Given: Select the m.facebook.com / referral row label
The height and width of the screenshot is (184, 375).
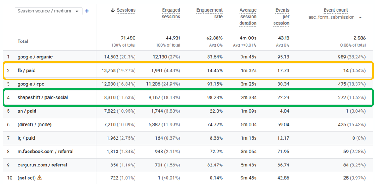Looking at the screenshot, I should click(x=45, y=152).
